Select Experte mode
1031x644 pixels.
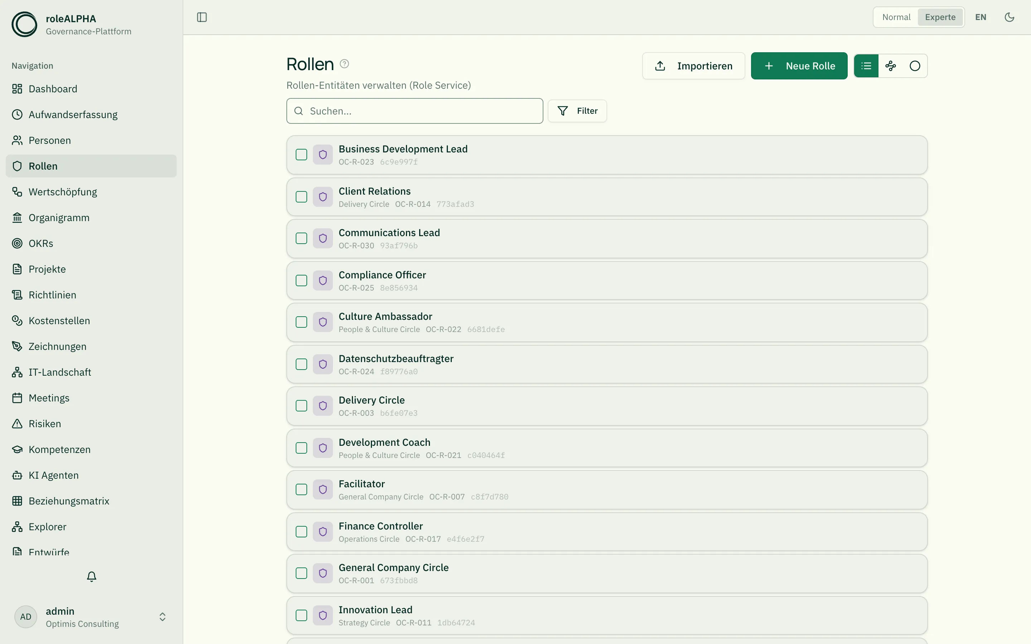coord(940,17)
